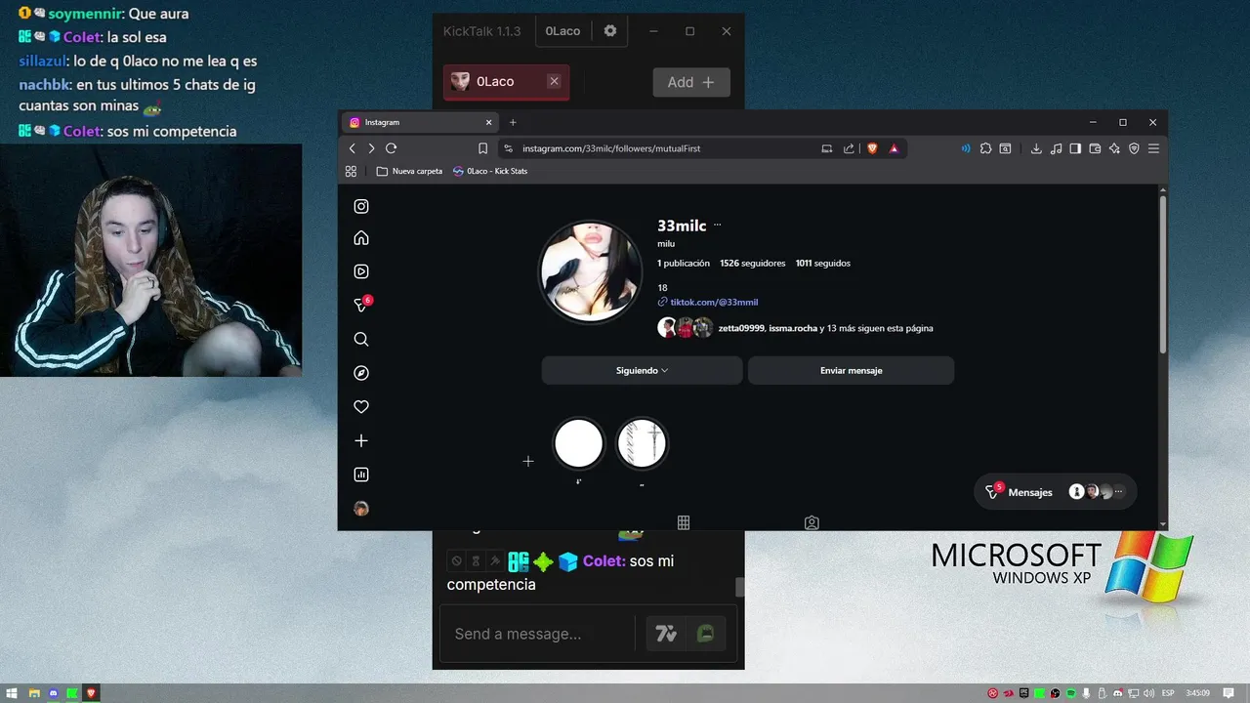The height and width of the screenshot is (703, 1250).
Task: Open Brave Leo AI sparkle icon
Action: pyautogui.click(x=1114, y=148)
